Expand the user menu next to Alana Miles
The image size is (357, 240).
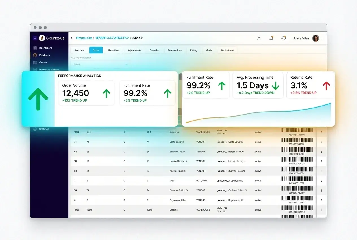[x=322, y=38]
